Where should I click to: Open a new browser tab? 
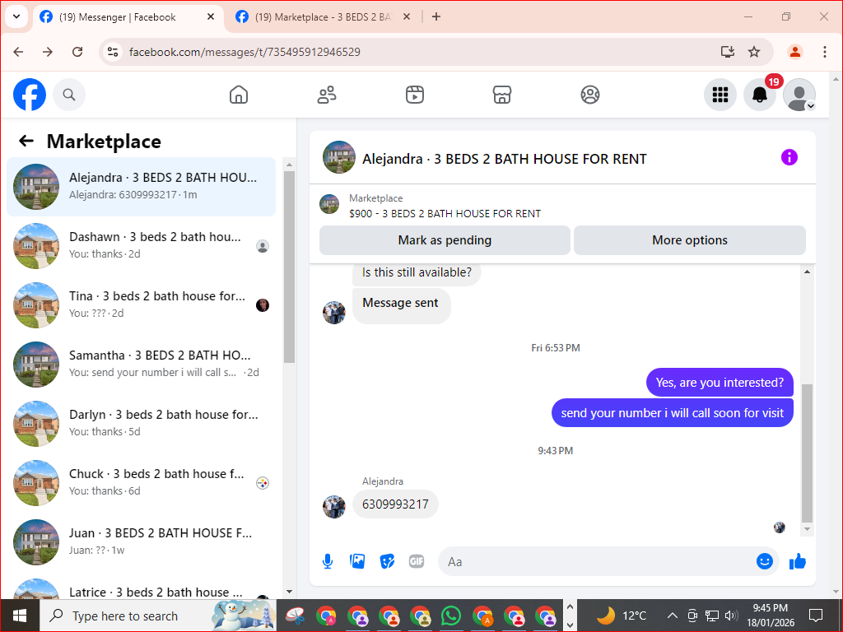(x=436, y=16)
